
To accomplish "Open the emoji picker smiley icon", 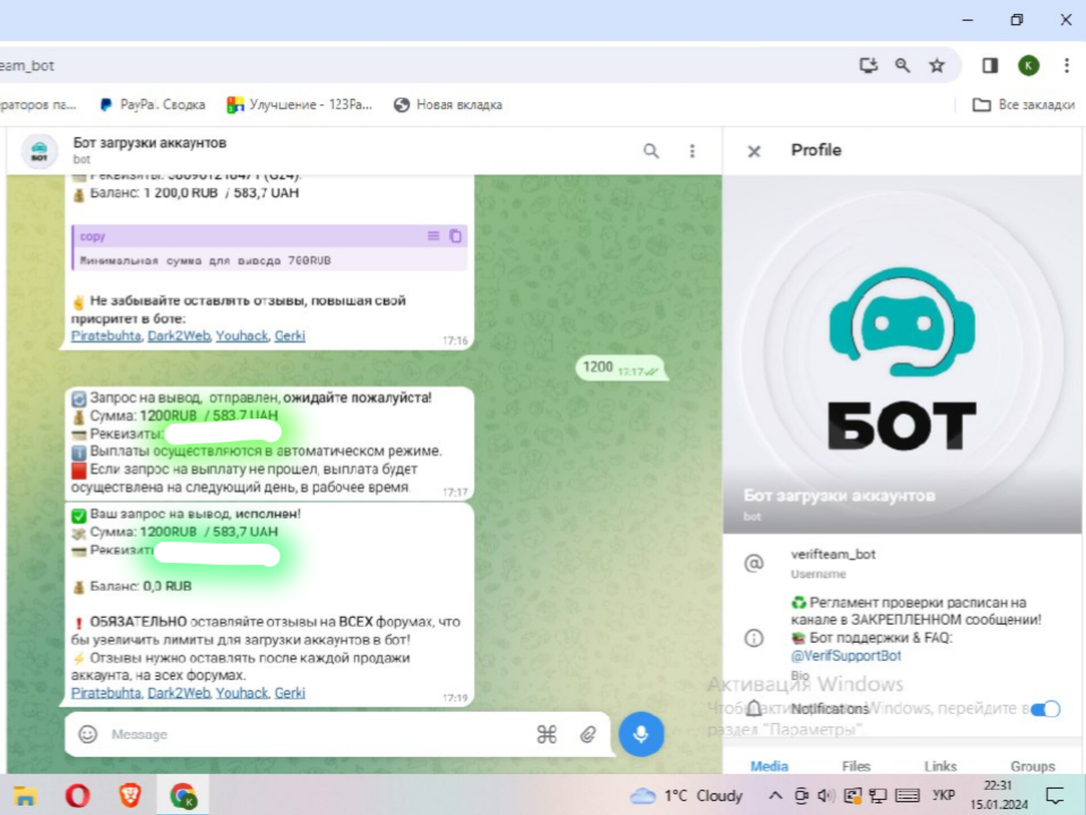I will (x=88, y=734).
